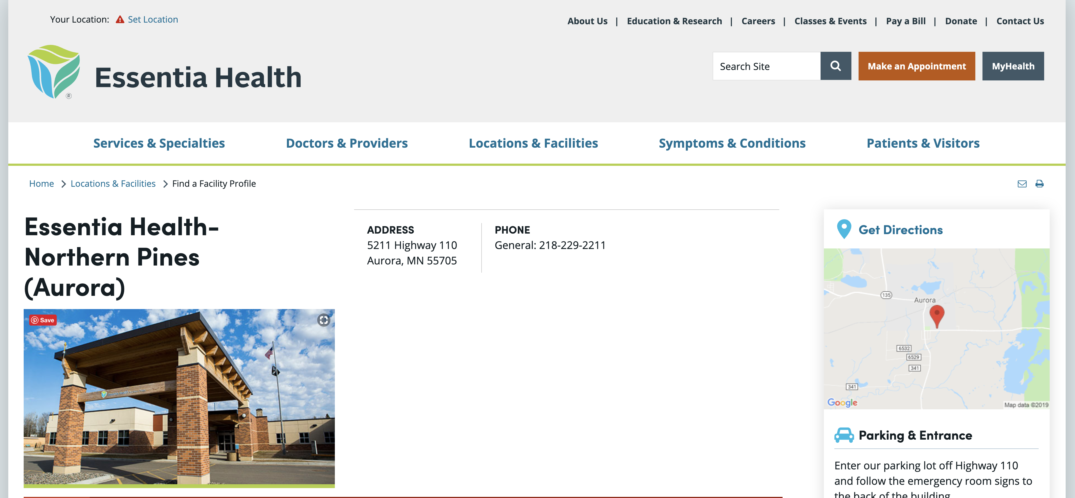Image resolution: width=1075 pixels, height=498 pixels.
Task: Open Doctors & Providers menu
Action: tap(347, 143)
